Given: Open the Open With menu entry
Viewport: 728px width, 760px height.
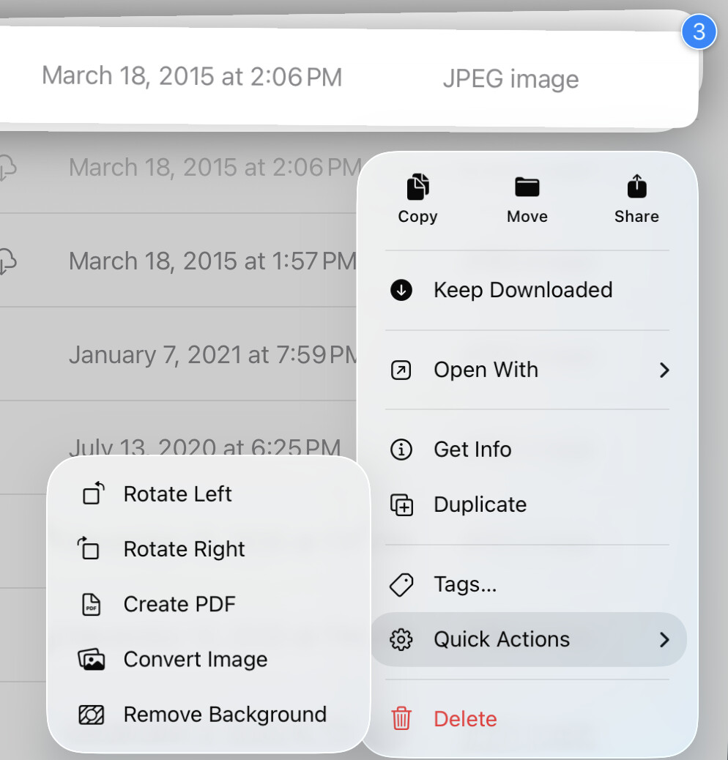Looking at the screenshot, I should coord(486,370).
